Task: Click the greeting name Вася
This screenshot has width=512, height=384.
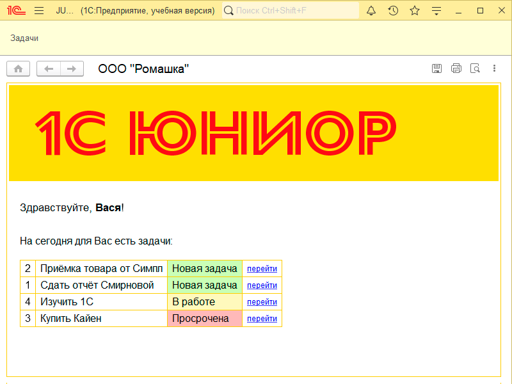Action: tap(108, 207)
